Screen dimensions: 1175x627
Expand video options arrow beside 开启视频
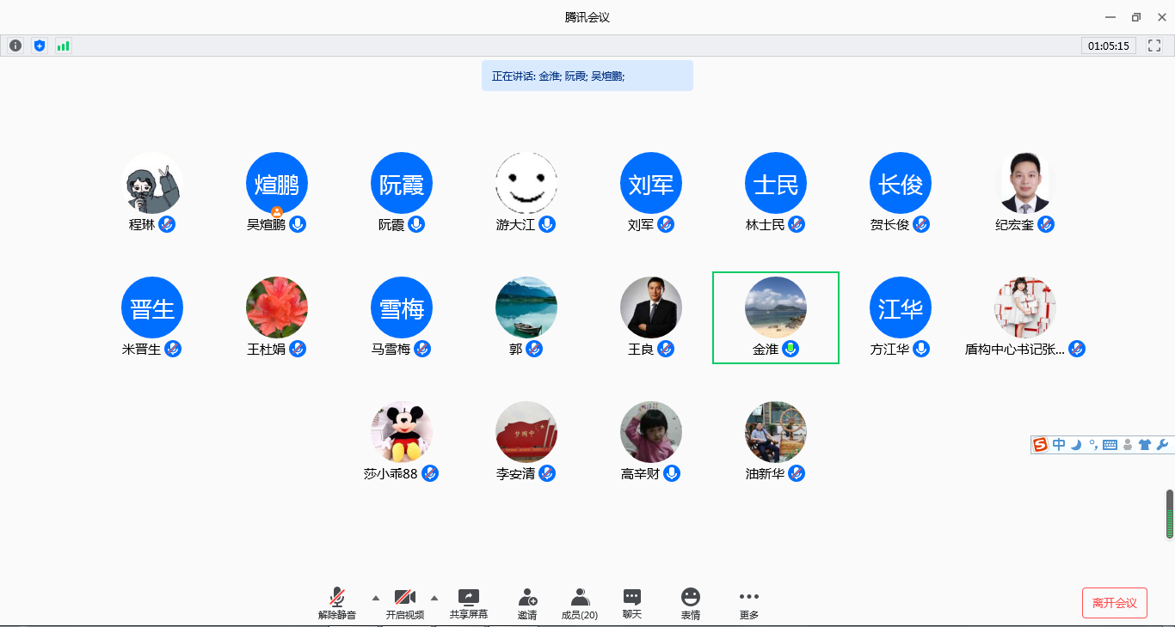click(434, 597)
